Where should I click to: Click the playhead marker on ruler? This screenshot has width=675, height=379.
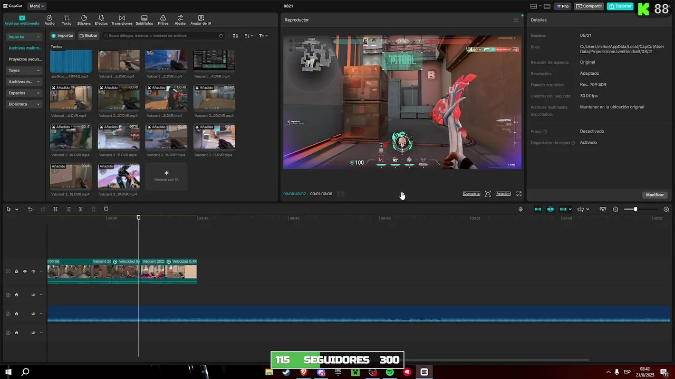click(x=139, y=217)
